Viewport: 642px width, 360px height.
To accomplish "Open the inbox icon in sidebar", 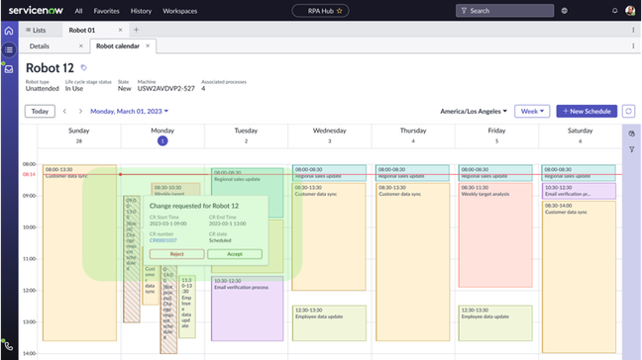I will (9, 69).
